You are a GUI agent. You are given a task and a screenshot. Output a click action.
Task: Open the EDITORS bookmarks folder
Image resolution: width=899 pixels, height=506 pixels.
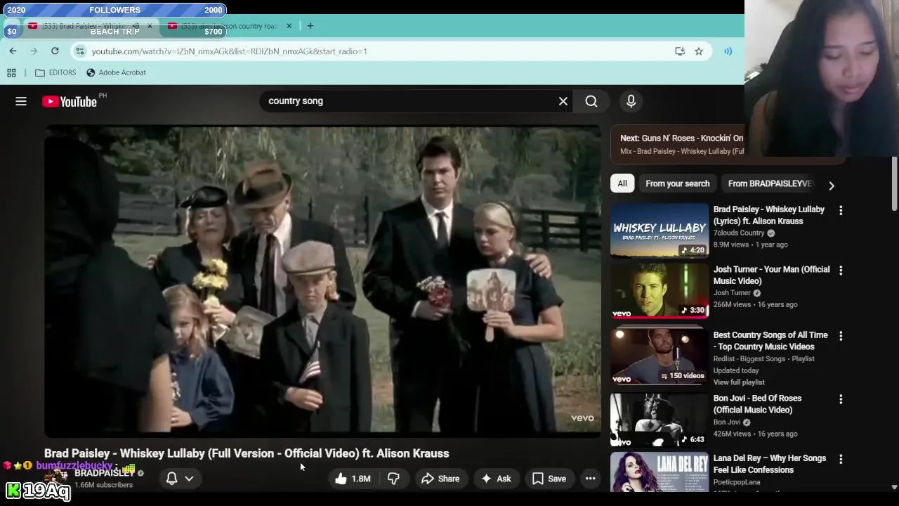[x=55, y=72]
